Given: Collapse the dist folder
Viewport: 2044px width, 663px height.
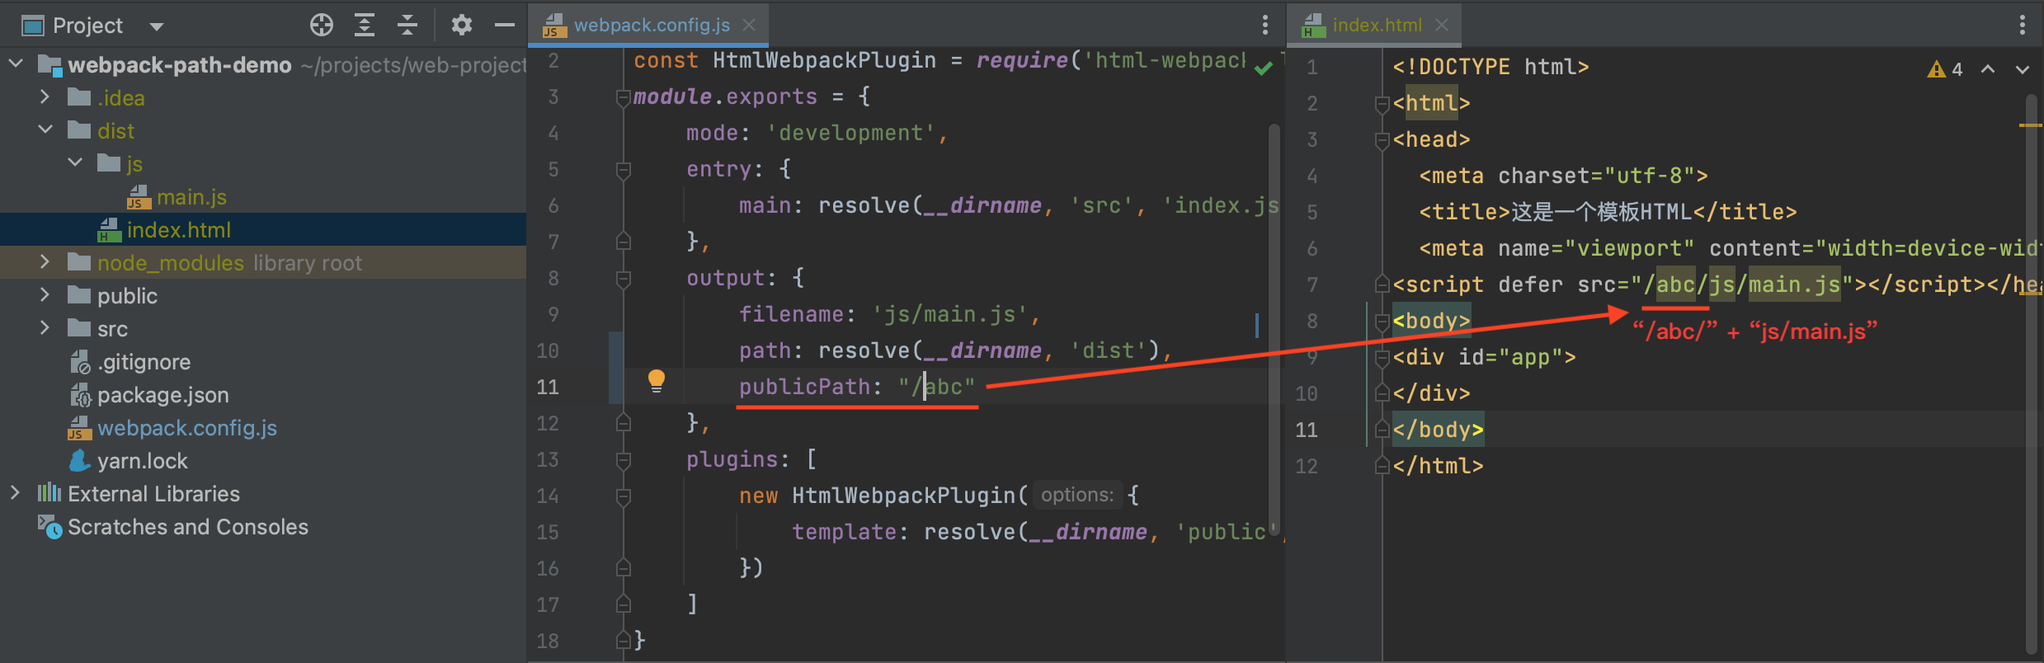Looking at the screenshot, I should 45,130.
